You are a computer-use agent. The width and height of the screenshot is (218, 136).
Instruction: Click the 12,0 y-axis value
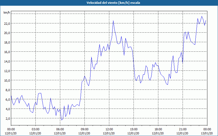point(7,71)
